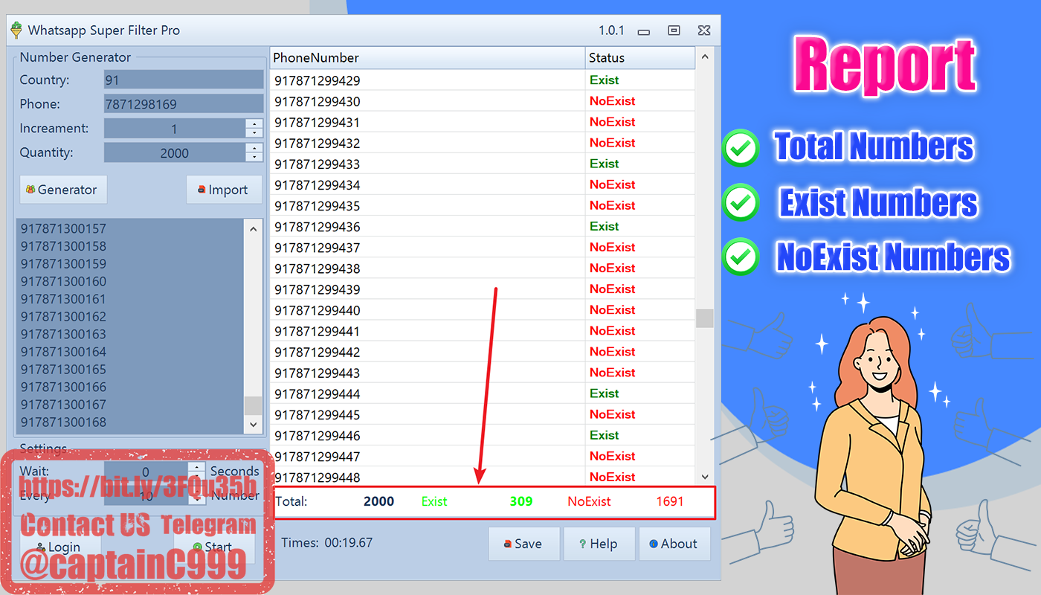Click the Phone number input field
1041x595 pixels.
(x=184, y=104)
